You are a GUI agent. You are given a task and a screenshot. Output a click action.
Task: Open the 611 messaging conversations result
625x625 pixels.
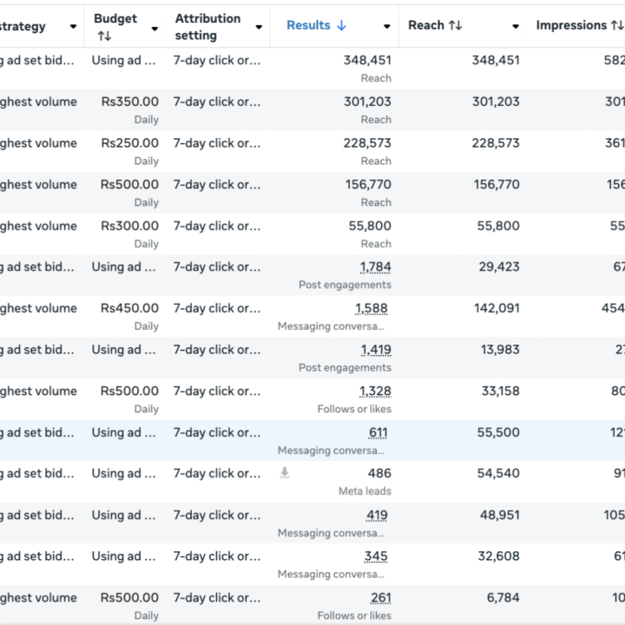(378, 432)
